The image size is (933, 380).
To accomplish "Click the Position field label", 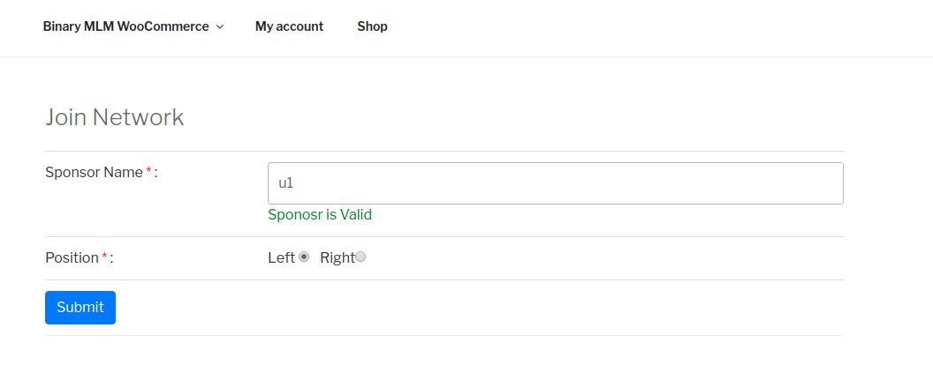I will (x=72, y=257).
